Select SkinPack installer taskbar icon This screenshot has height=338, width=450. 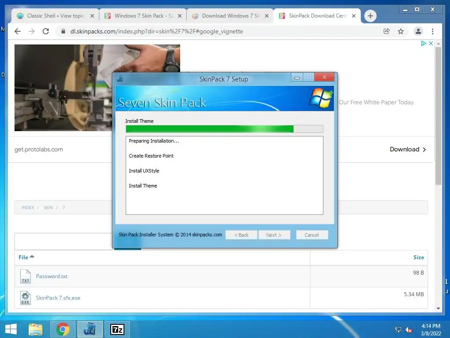pos(90,329)
